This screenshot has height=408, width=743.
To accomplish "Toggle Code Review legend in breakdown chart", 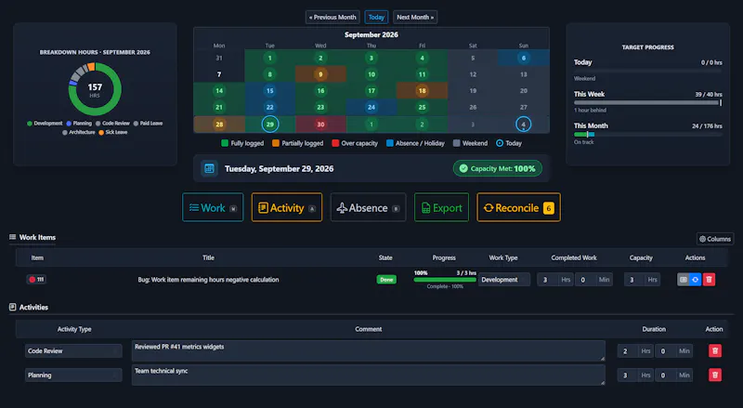I will click(112, 124).
